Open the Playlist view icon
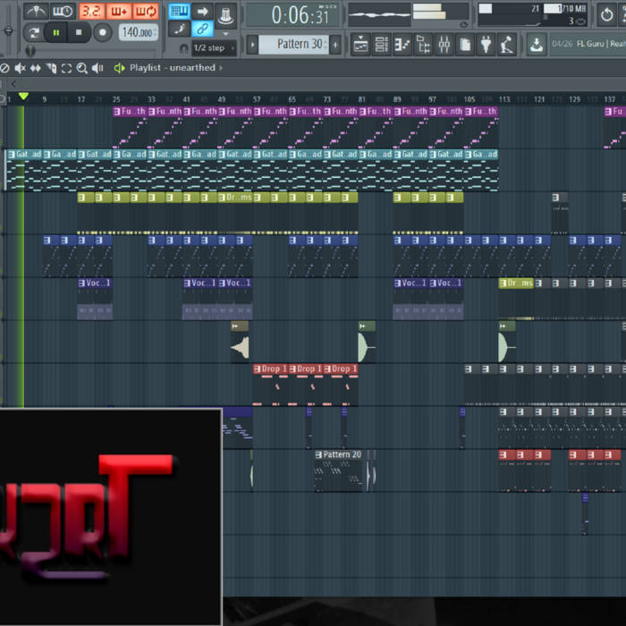 tap(360, 44)
